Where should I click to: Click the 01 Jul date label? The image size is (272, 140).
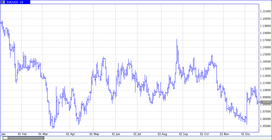tap(137, 134)
